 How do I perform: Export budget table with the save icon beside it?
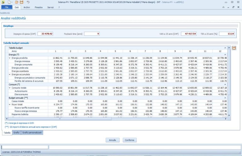(x=234, y=48)
